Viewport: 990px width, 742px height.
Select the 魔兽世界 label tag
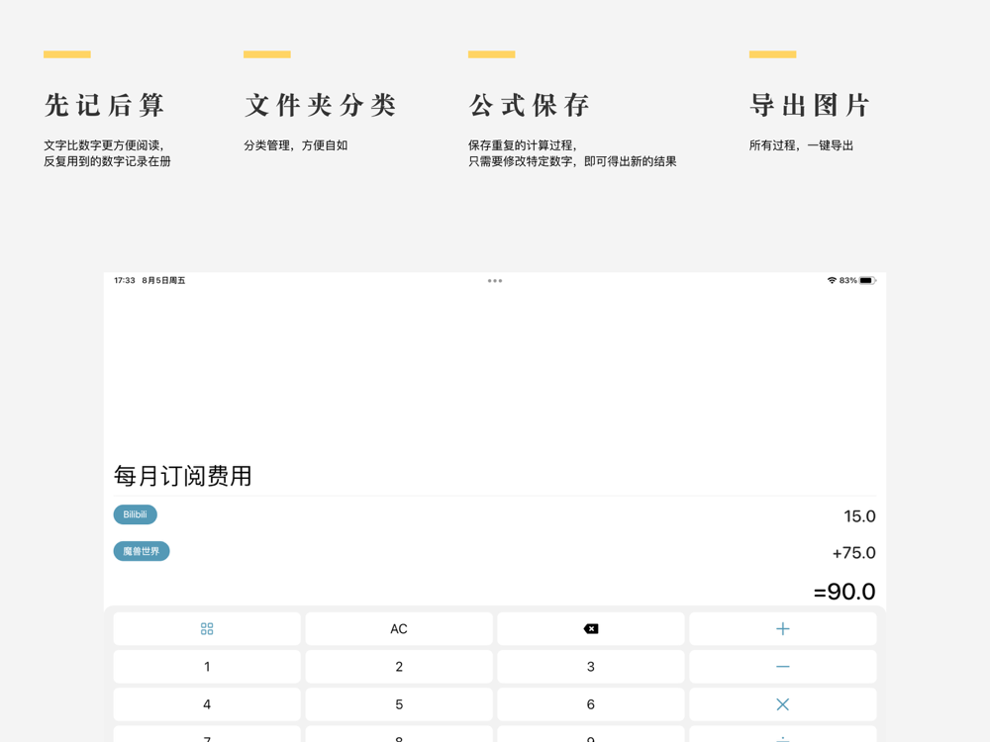(142, 551)
